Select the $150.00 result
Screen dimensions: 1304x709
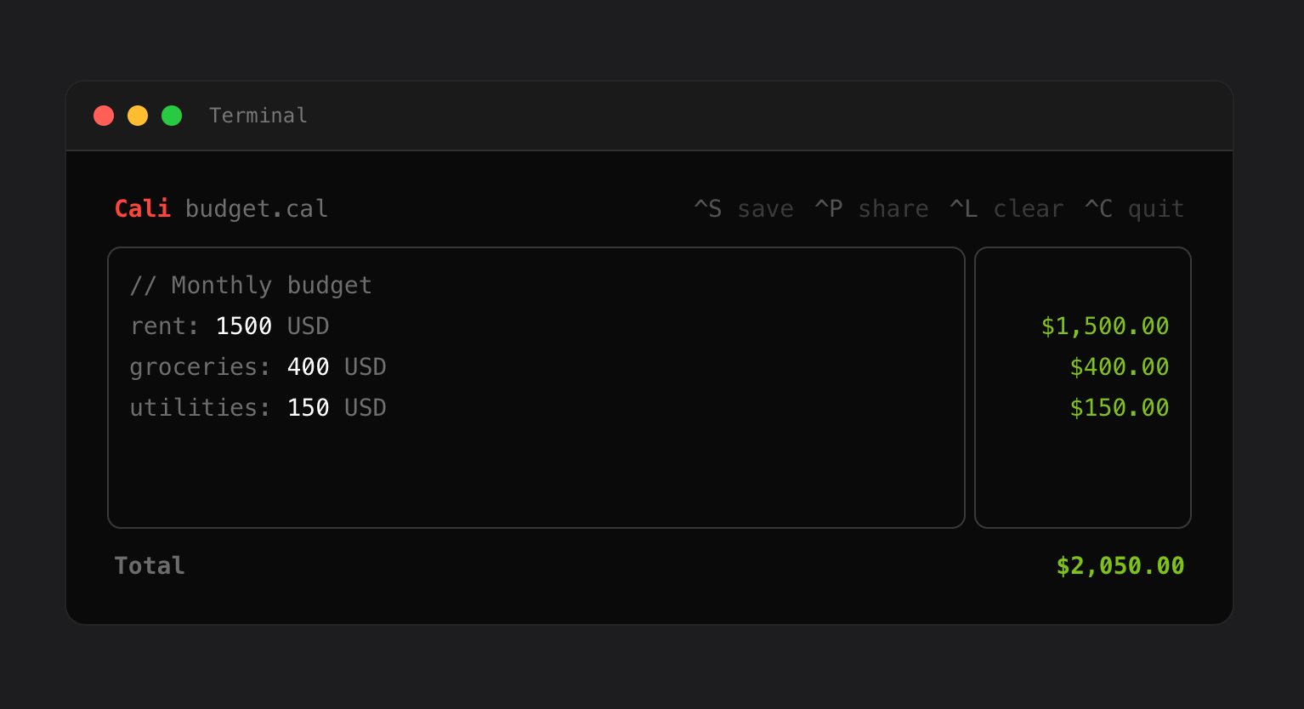point(1119,408)
